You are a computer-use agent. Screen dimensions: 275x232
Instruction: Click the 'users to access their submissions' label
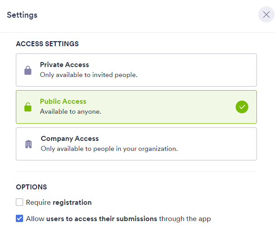coord(102,219)
